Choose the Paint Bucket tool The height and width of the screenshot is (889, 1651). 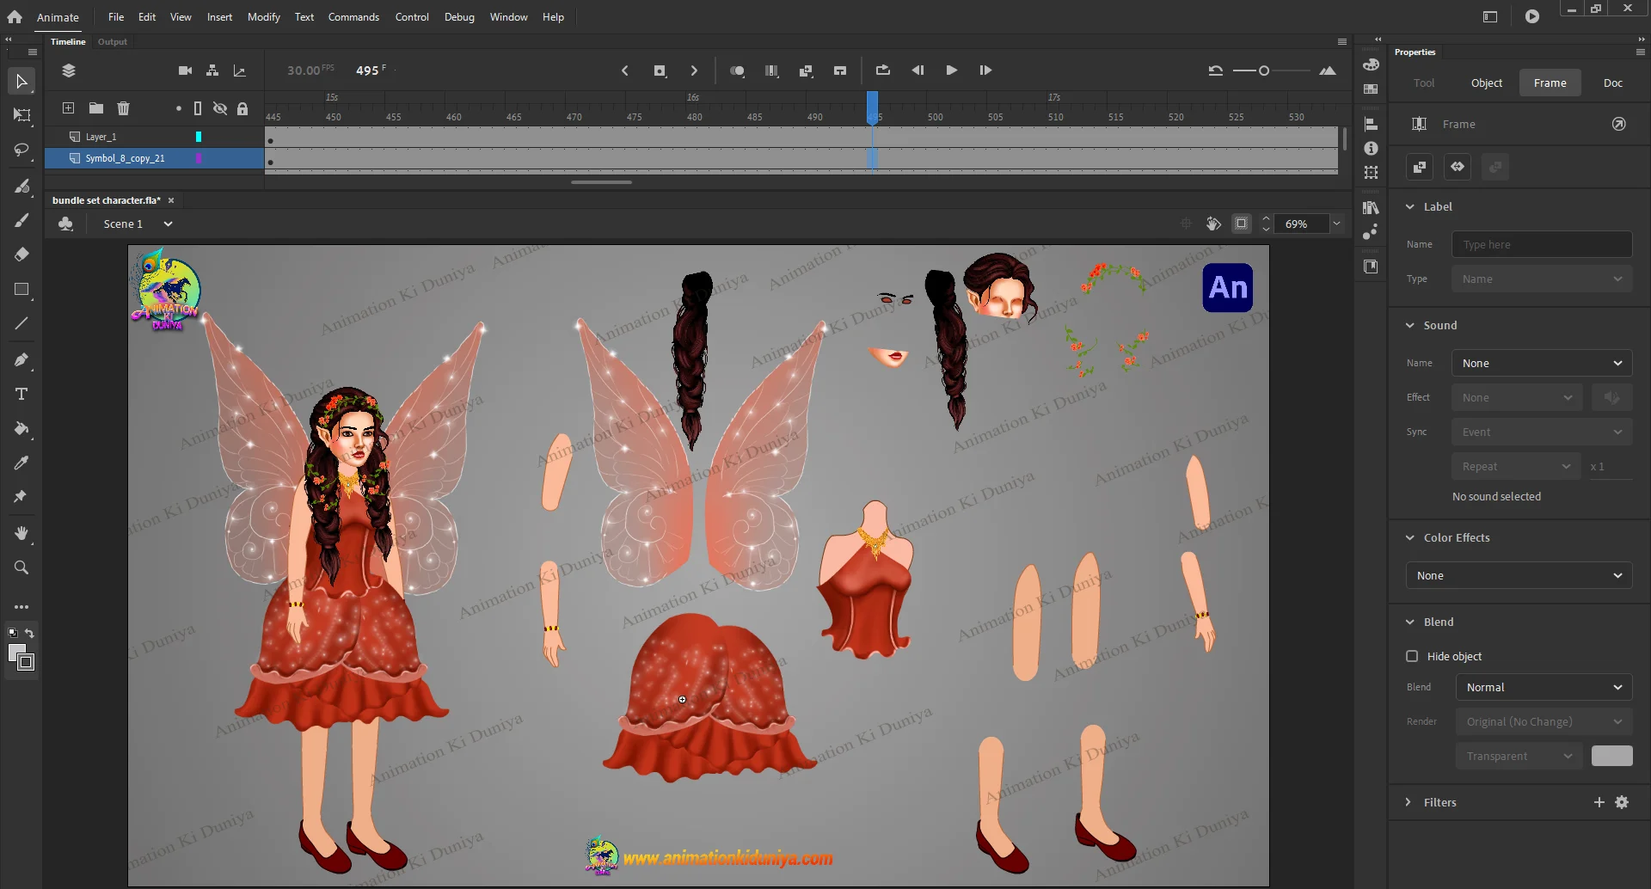pos(21,428)
